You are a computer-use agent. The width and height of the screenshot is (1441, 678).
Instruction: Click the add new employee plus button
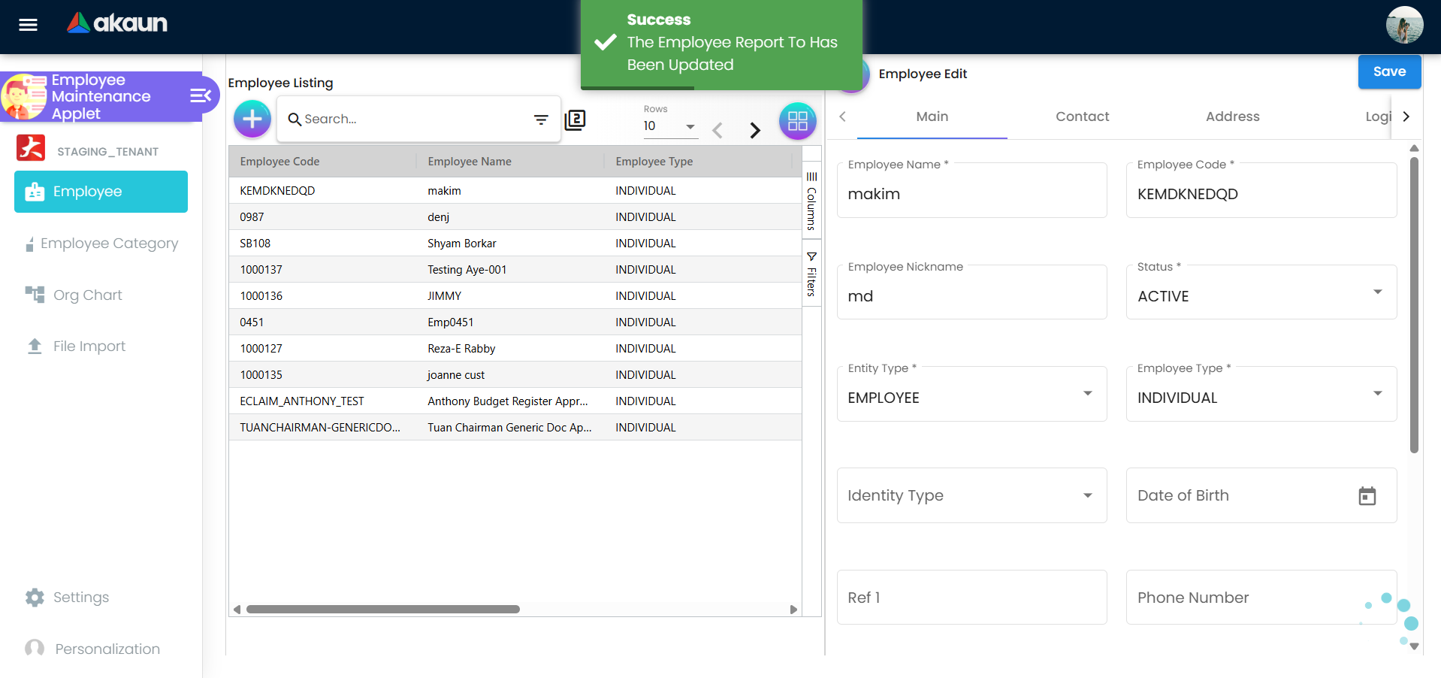tap(252, 119)
